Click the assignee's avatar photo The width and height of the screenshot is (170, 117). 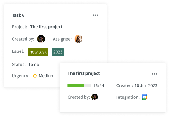click(x=79, y=39)
